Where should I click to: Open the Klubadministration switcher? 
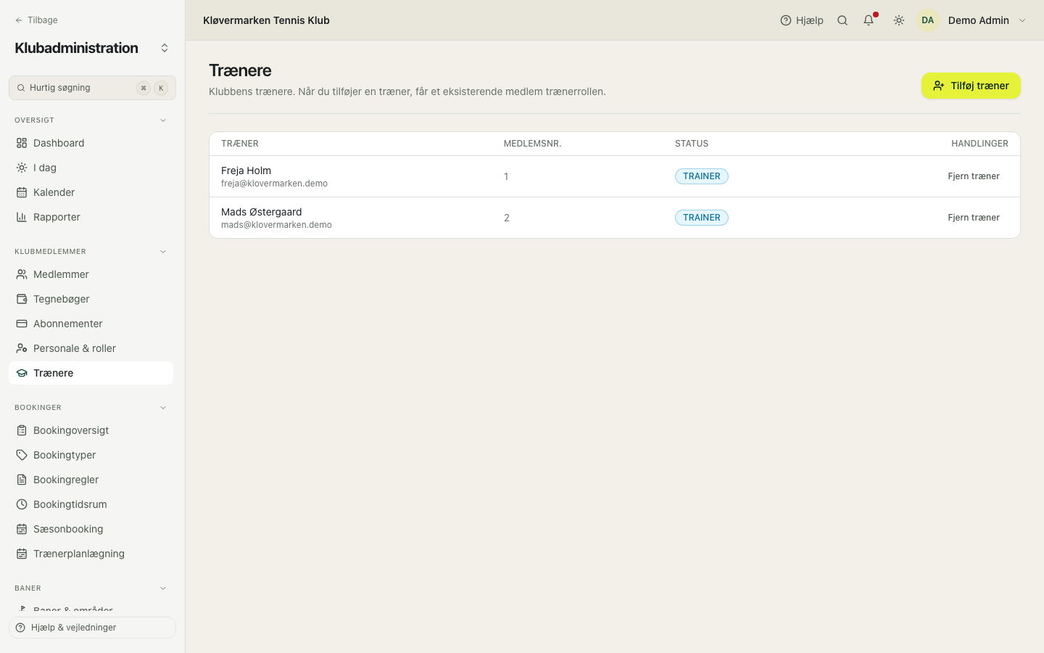point(165,48)
